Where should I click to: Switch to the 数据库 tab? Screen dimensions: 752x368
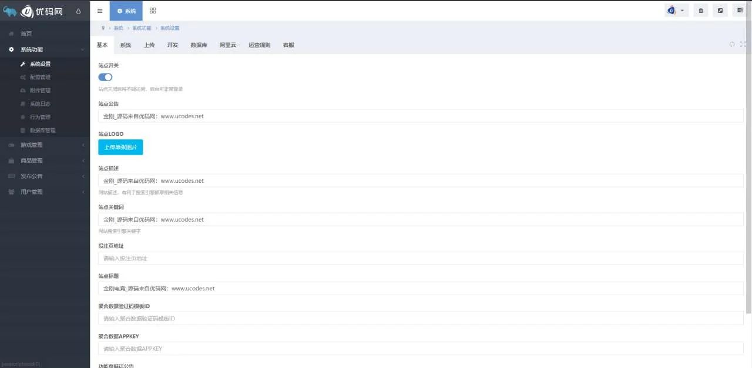tap(199, 45)
